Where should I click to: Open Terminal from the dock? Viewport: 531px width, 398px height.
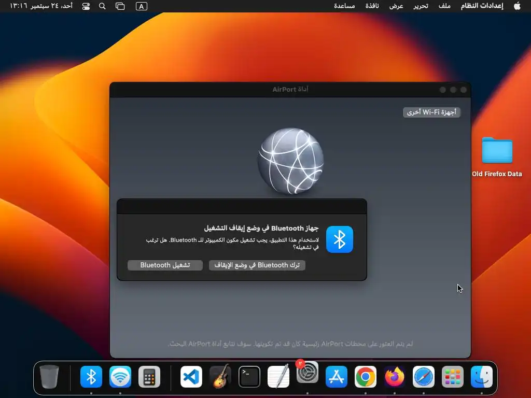249,377
